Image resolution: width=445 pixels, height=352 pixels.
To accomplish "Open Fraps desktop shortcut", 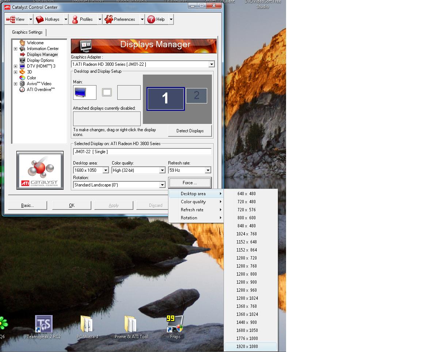I will click(x=175, y=325).
